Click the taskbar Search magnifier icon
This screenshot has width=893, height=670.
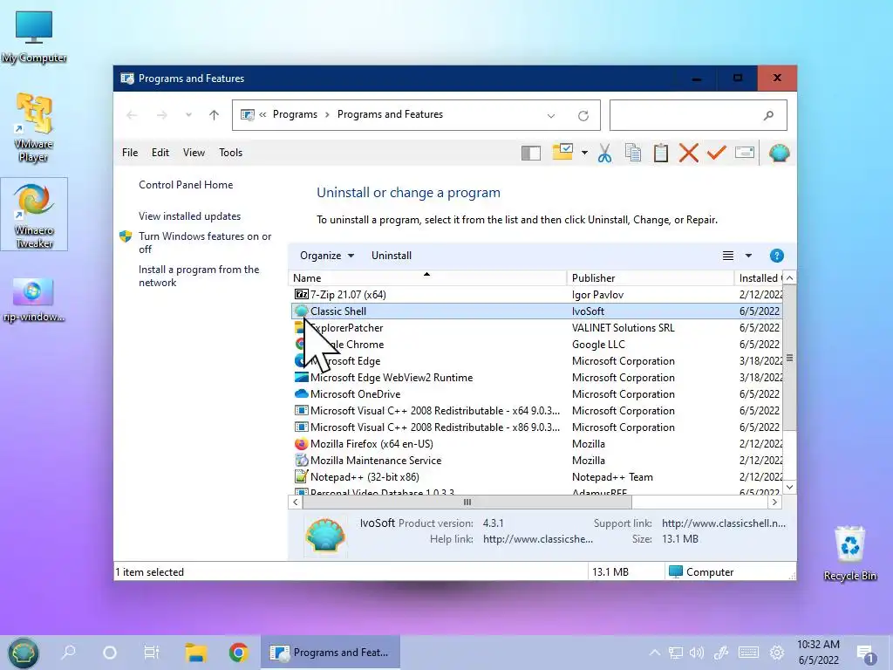click(x=68, y=652)
